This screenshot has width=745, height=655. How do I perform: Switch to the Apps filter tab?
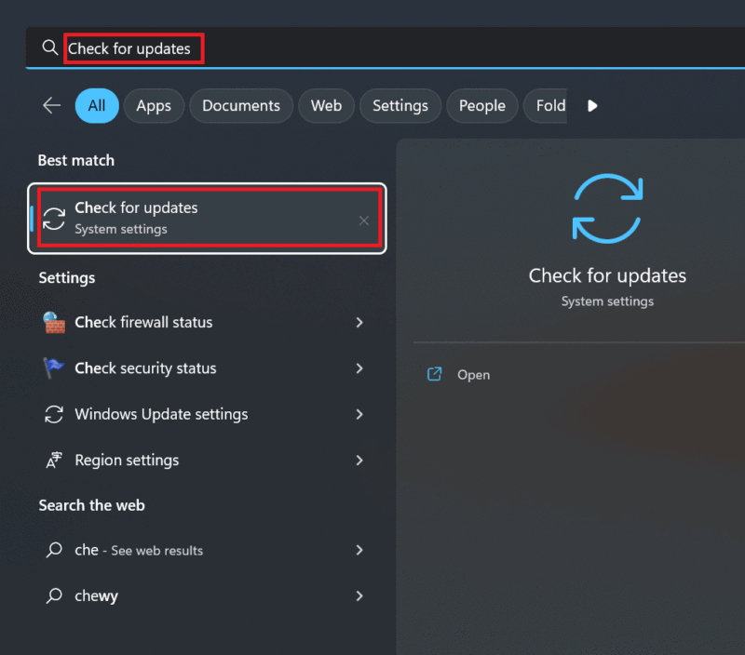coord(154,105)
